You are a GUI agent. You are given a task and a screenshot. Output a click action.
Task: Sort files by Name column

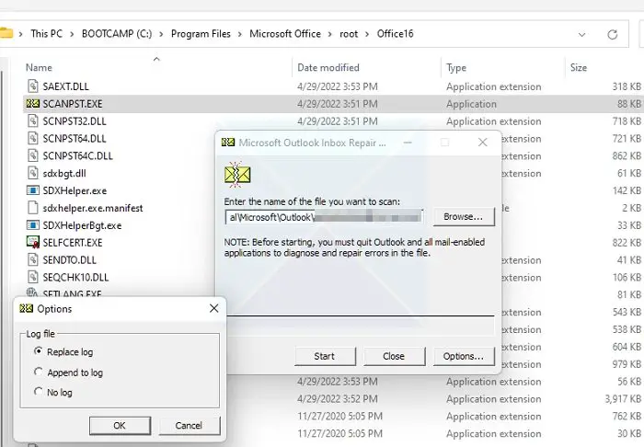click(x=39, y=68)
